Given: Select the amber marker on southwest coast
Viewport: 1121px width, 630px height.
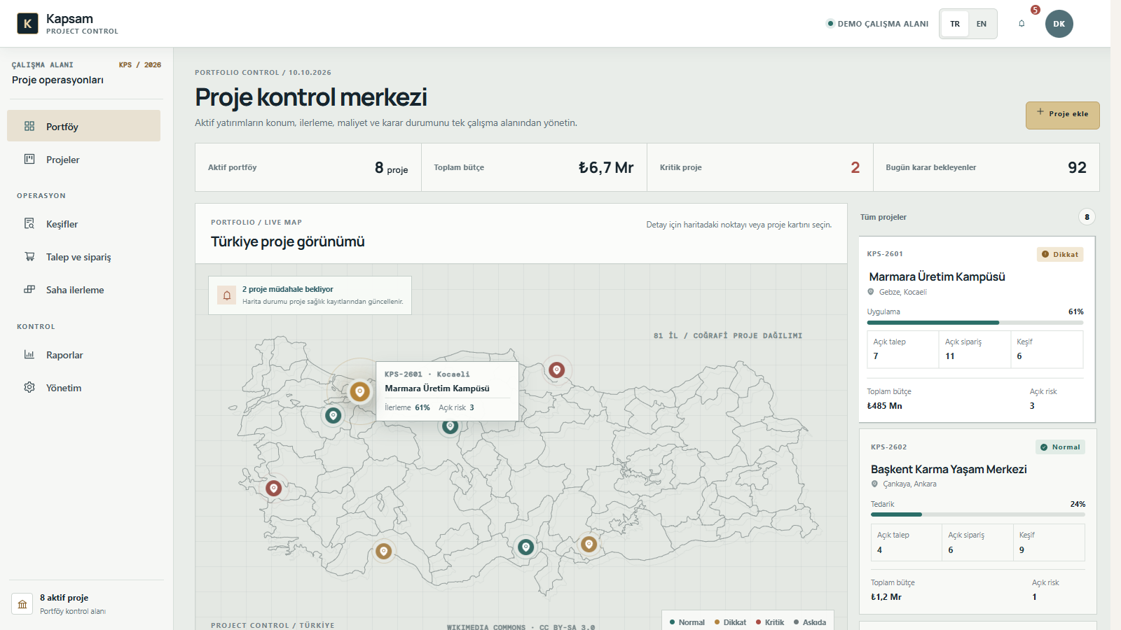Looking at the screenshot, I should (383, 552).
